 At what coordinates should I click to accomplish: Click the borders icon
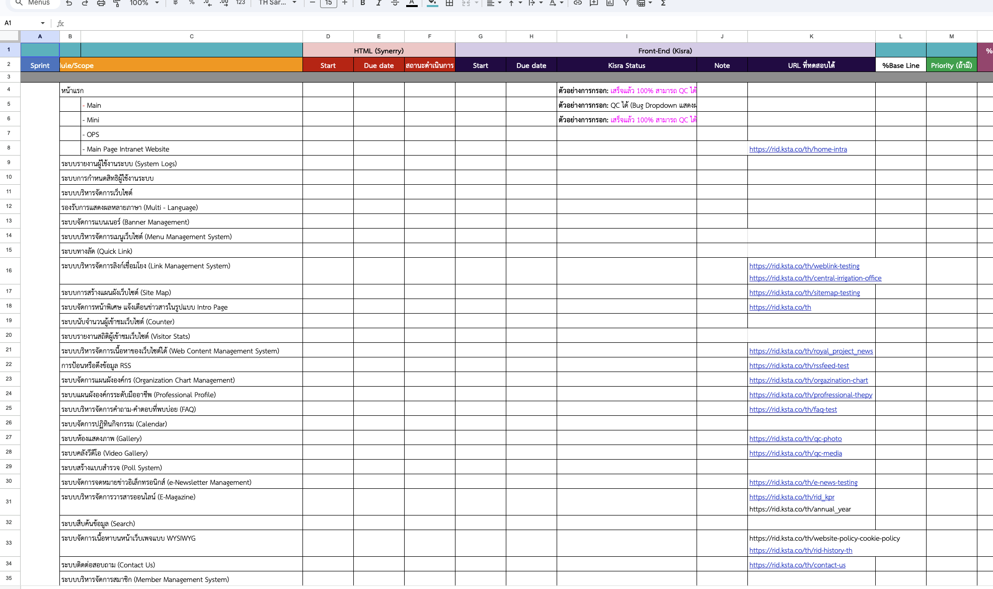click(449, 3)
